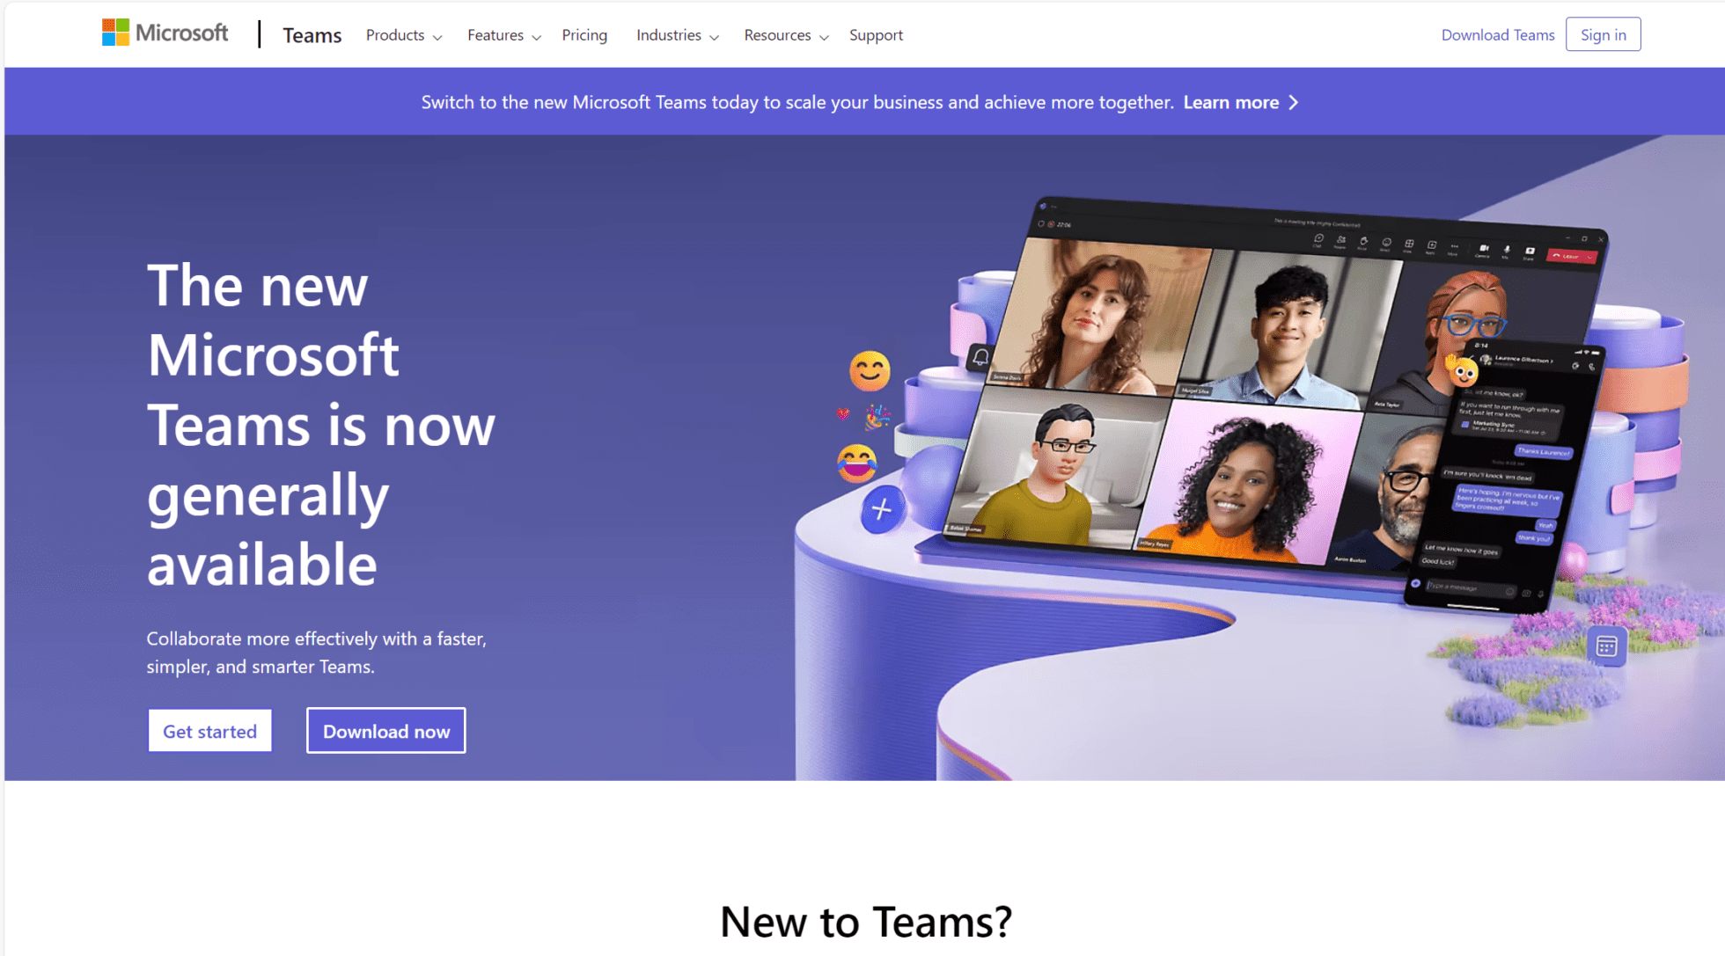Expand the Features dropdown menu
This screenshot has height=956, width=1725.
point(501,34)
